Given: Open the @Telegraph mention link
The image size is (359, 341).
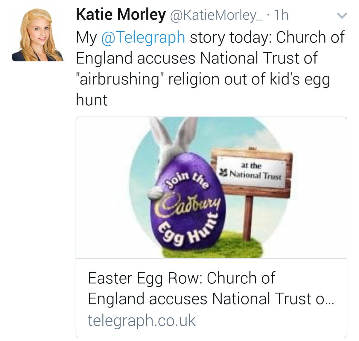Looking at the screenshot, I should coord(143,37).
